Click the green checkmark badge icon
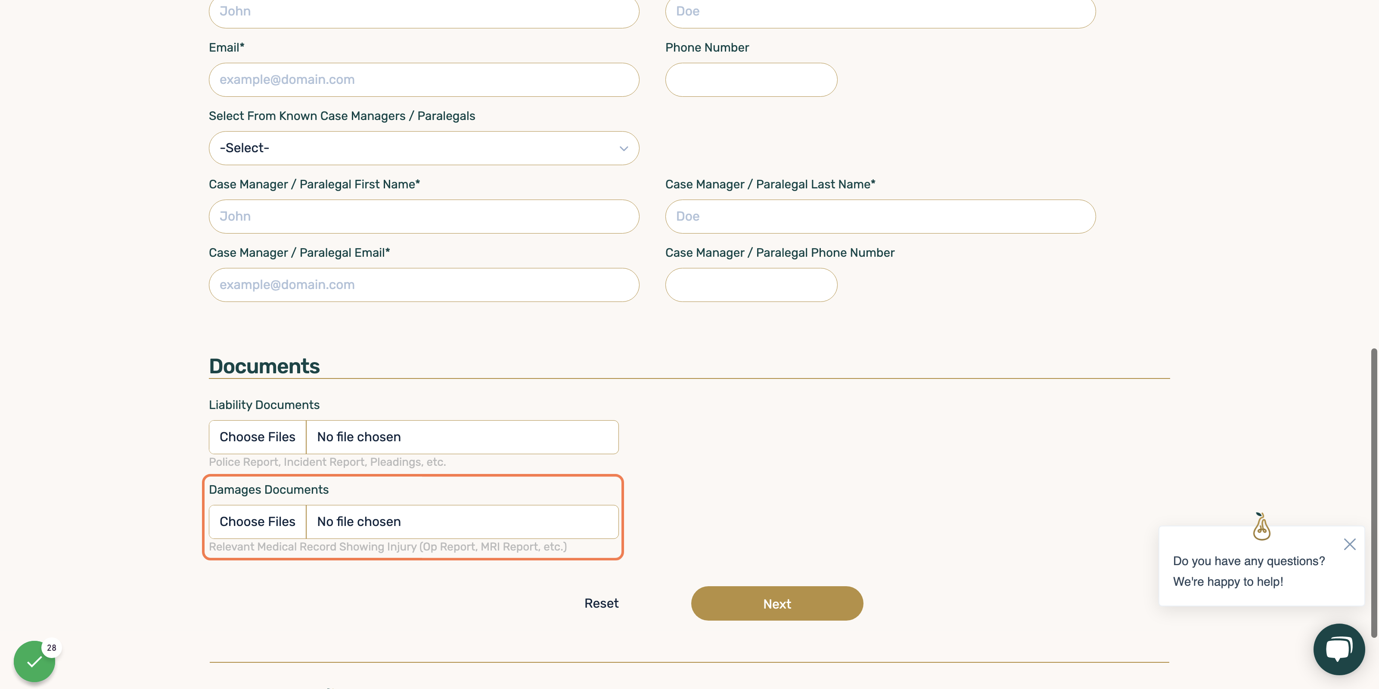 pos(34,661)
